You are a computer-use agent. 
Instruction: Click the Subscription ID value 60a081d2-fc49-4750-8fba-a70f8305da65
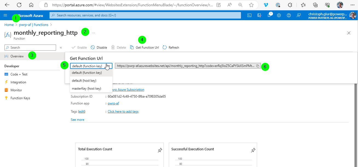pyautogui.click(x=137, y=96)
